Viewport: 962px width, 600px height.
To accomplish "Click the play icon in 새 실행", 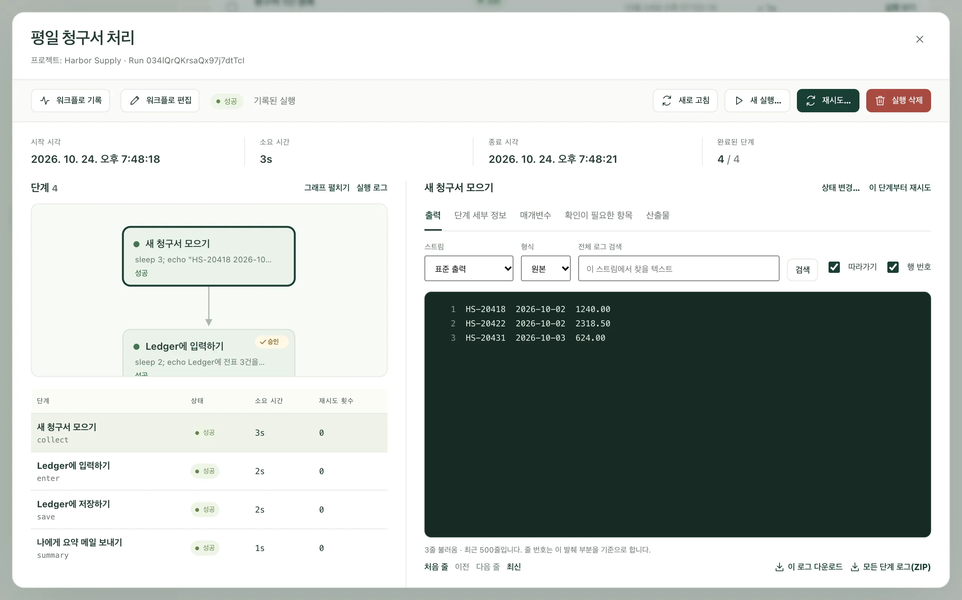I will click(738, 100).
